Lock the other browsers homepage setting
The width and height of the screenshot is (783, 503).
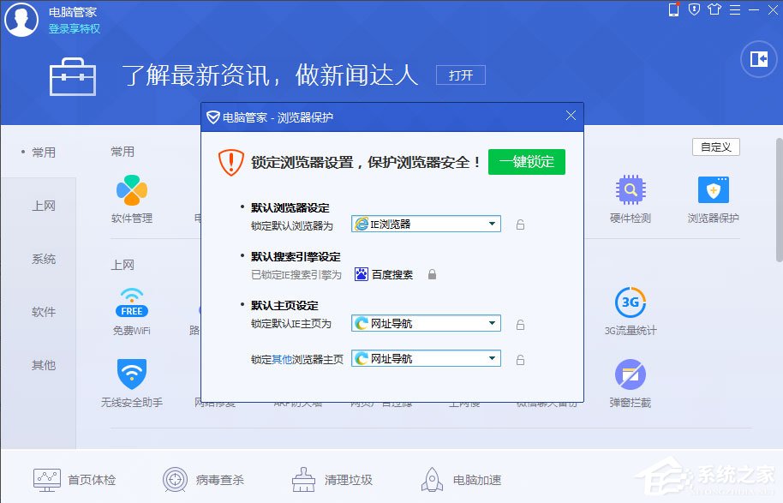(520, 357)
